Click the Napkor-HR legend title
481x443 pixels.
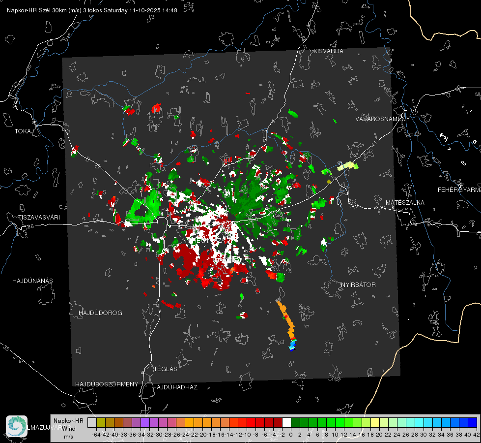pos(68,421)
